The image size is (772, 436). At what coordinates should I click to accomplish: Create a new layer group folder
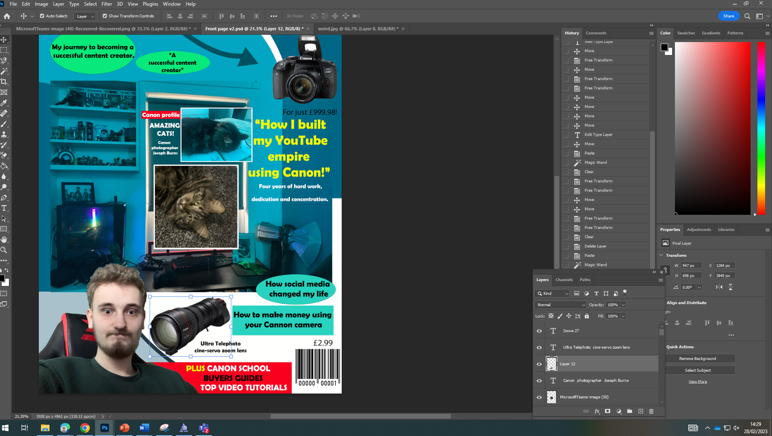630,411
